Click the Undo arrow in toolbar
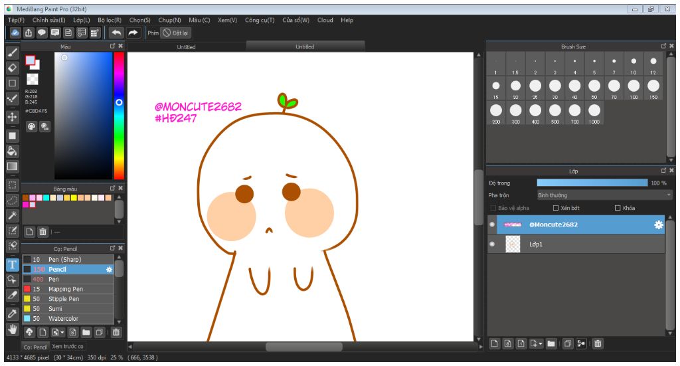 [x=116, y=33]
